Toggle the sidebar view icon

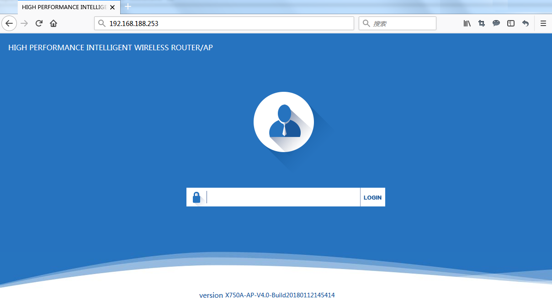pos(511,23)
